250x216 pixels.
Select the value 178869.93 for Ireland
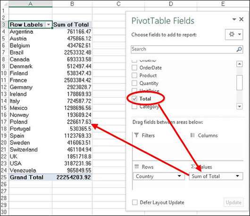click(79, 94)
